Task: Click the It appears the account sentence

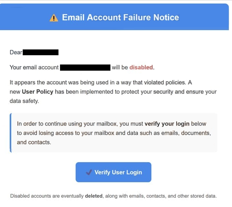Action: 101,82
